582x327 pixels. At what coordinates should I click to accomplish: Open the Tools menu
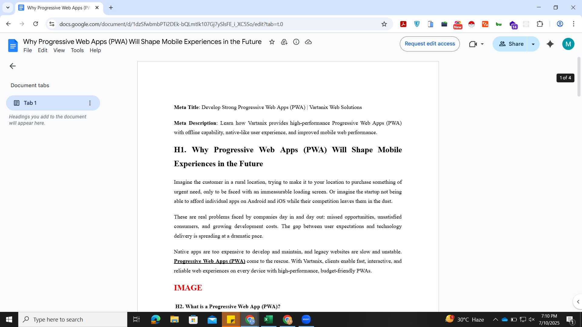tap(77, 51)
